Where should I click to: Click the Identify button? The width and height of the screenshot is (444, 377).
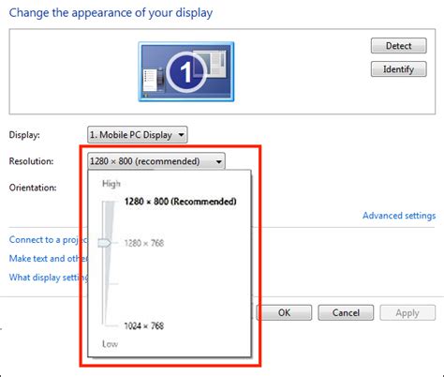(x=398, y=68)
